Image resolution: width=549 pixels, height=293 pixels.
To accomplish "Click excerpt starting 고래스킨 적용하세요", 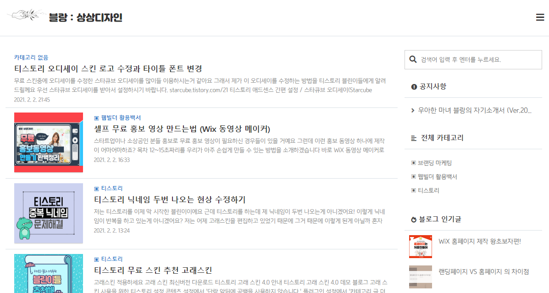I will point(240,286).
